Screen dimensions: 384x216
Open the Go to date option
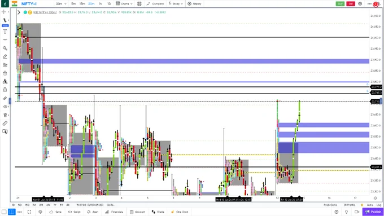[111, 205]
